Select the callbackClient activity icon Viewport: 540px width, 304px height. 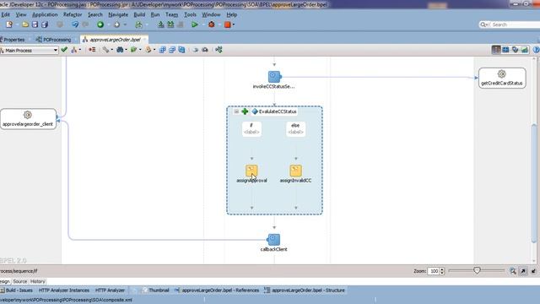point(273,240)
